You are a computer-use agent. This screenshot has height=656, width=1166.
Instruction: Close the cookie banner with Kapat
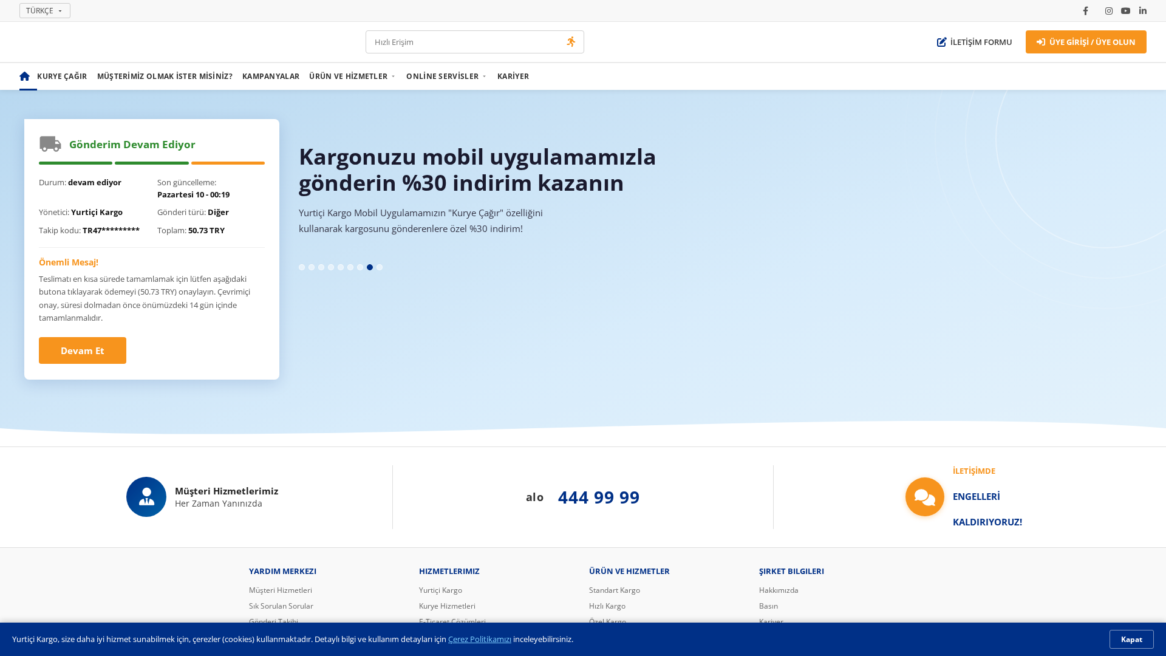(x=1131, y=639)
